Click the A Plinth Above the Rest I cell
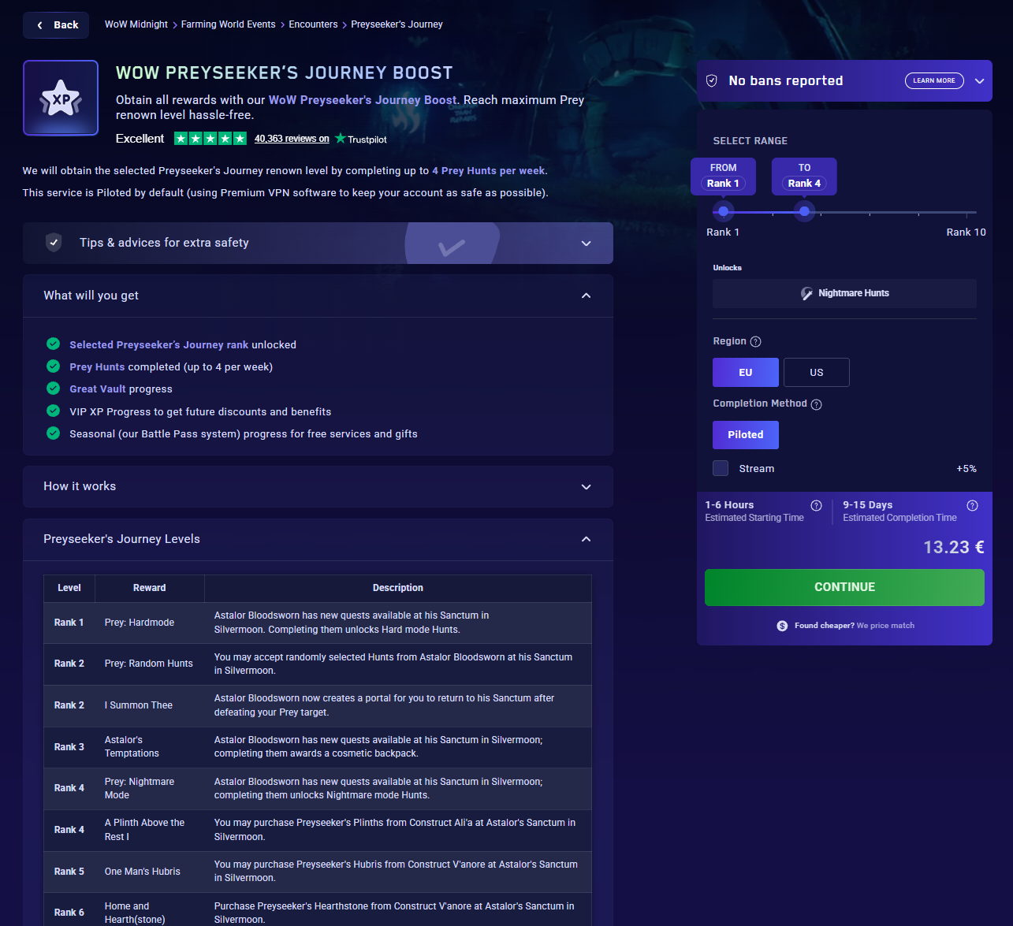The image size is (1013, 926). 150,830
